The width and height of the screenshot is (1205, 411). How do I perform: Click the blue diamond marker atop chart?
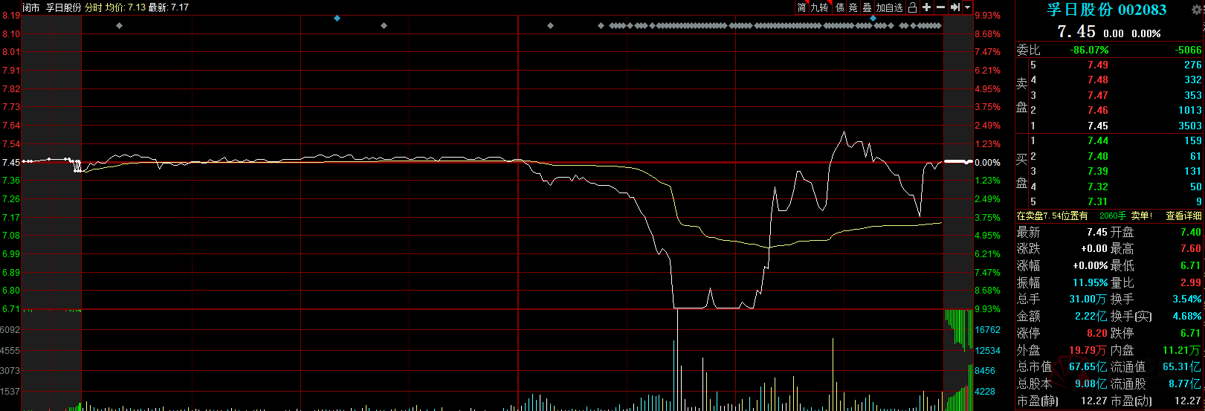coord(337,18)
